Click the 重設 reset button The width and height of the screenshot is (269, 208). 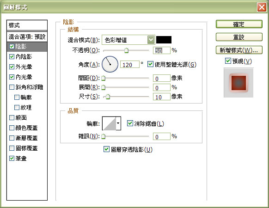[239, 37]
